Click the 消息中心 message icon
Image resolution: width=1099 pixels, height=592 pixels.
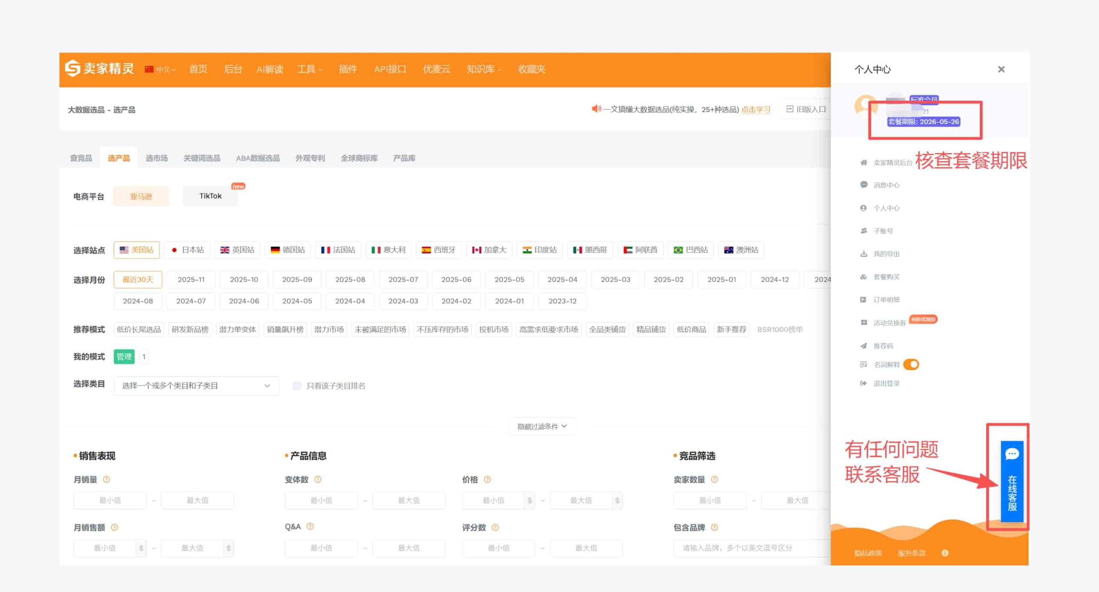tap(864, 185)
